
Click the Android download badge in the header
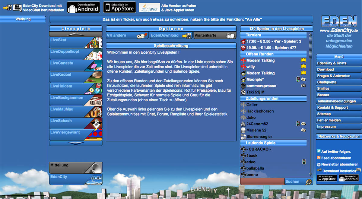click(x=84, y=7)
